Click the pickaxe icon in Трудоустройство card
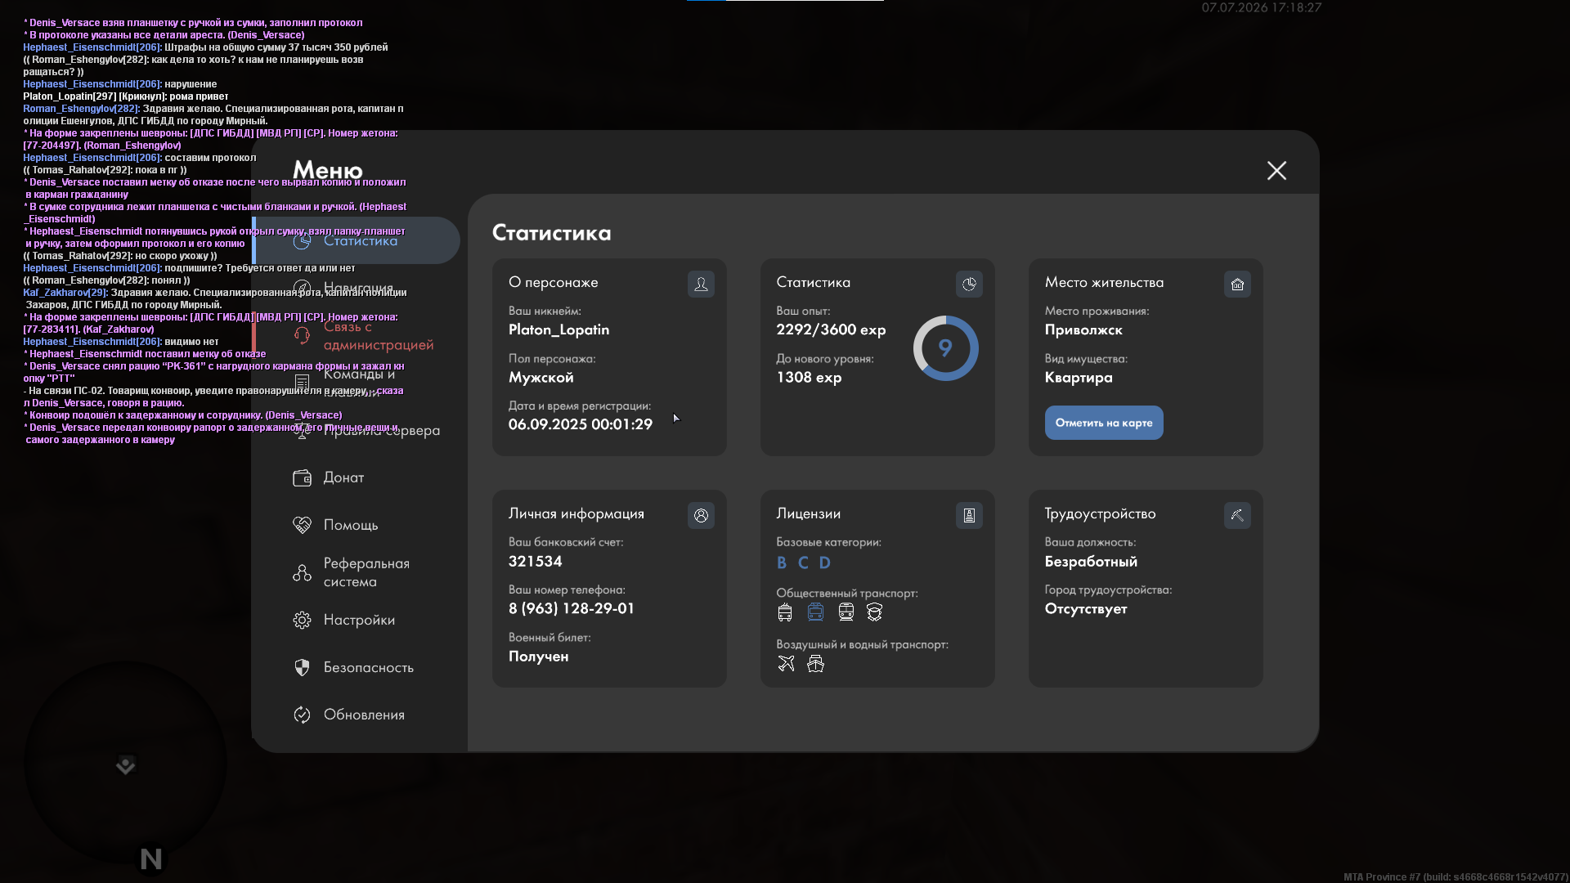 pyautogui.click(x=1237, y=515)
